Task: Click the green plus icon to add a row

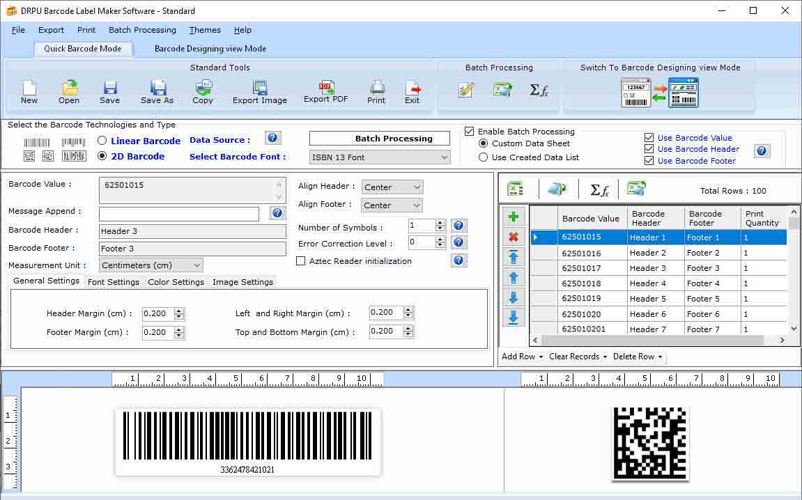Action: click(514, 217)
